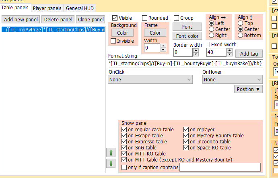
Task: Increase the Fixed width value
Action: coord(230,50)
